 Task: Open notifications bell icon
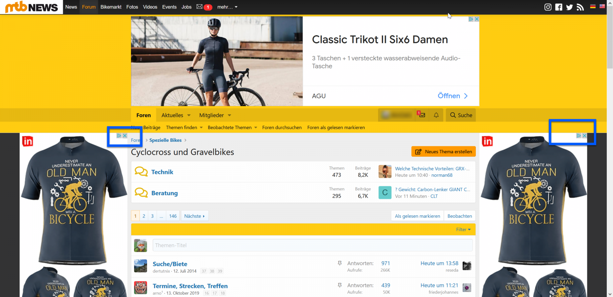coord(436,115)
